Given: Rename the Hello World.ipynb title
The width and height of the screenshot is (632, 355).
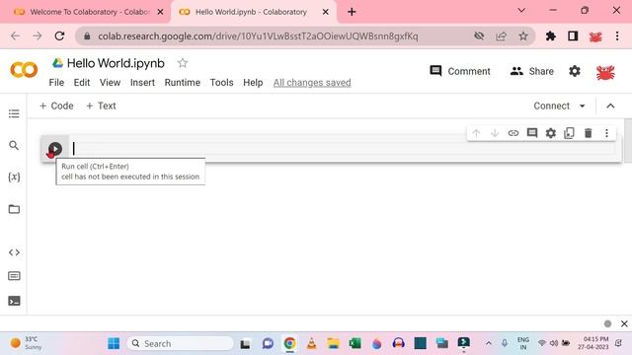Looking at the screenshot, I should [x=116, y=63].
